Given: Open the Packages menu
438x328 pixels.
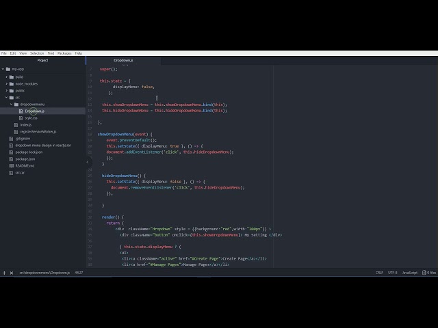Looking at the screenshot, I should point(64,53).
